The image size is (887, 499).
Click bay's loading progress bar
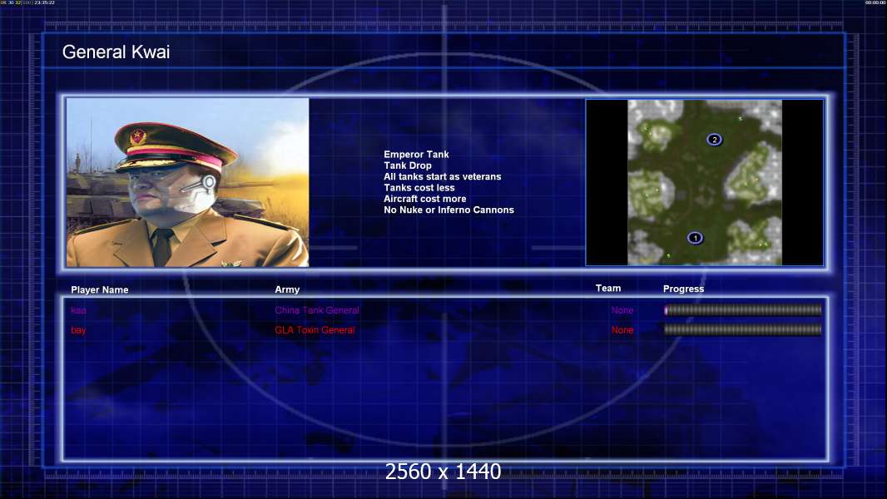pos(743,329)
